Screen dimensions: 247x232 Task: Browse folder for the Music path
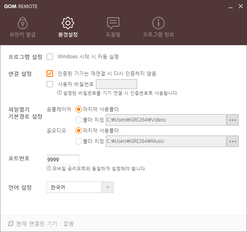233,141
